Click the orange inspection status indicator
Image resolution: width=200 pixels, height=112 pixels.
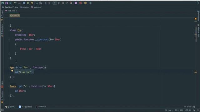click(x=196, y=19)
